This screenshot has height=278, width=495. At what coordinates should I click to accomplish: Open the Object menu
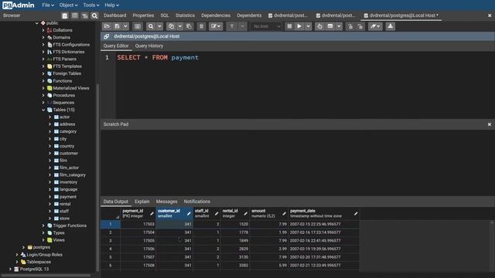pyautogui.click(x=69, y=5)
